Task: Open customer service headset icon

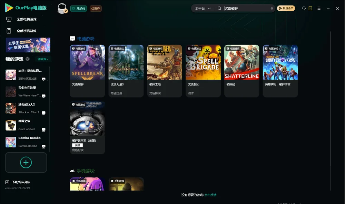Action: pyautogui.click(x=304, y=8)
